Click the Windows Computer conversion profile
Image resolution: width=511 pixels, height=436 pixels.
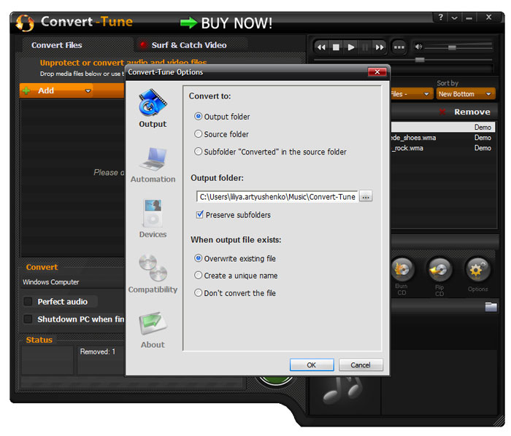point(51,281)
